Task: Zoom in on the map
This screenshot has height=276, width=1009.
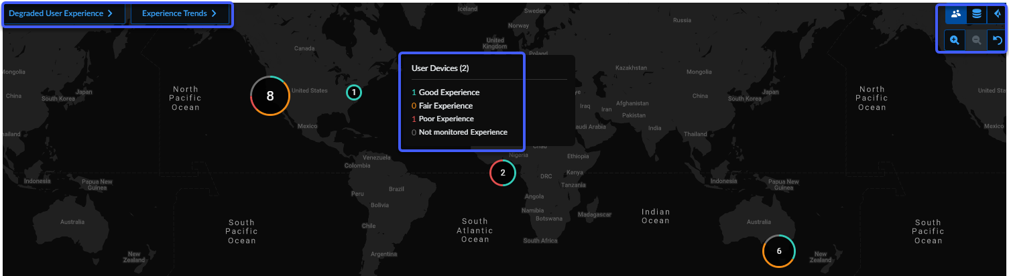Action: tap(955, 40)
